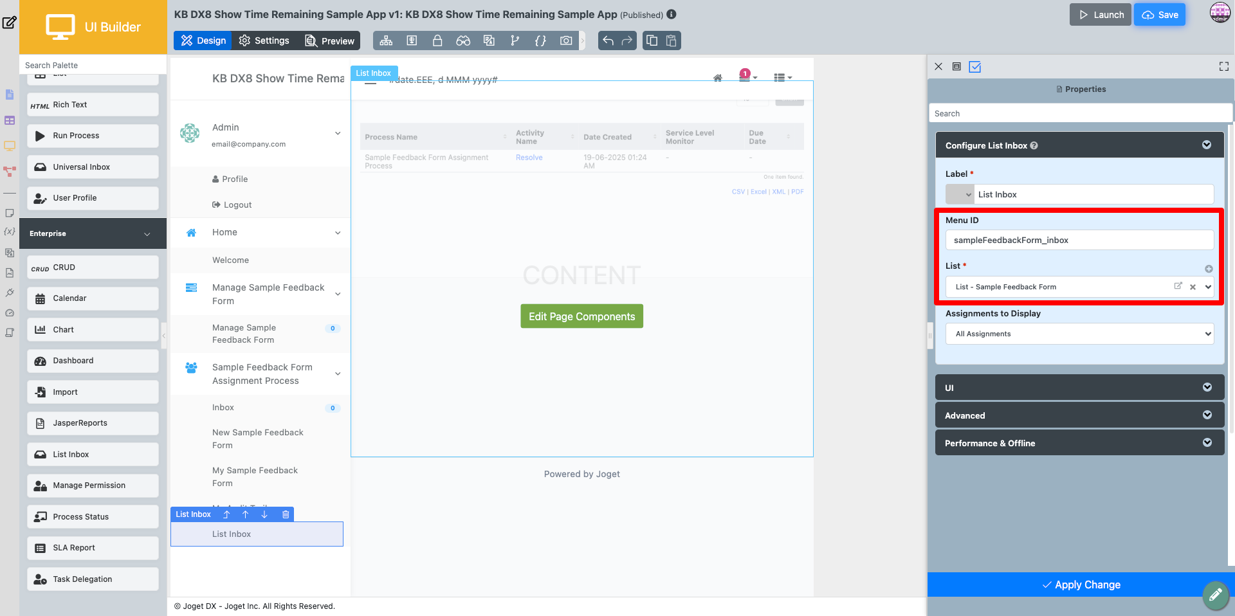The height and width of the screenshot is (616, 1235).
Task: Switch to the Preview tab
Action: pos(329,41)
